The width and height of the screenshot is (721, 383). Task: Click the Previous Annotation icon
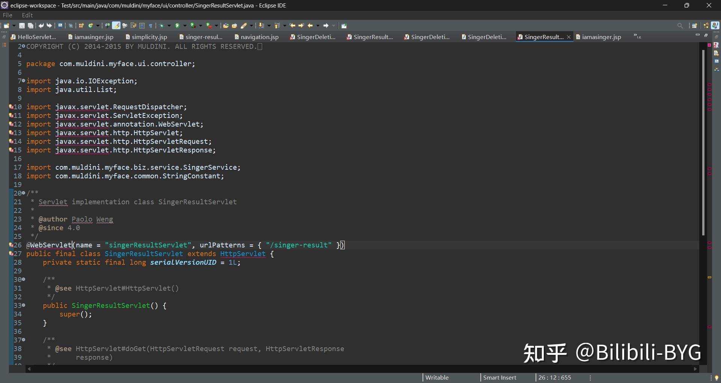277,26
